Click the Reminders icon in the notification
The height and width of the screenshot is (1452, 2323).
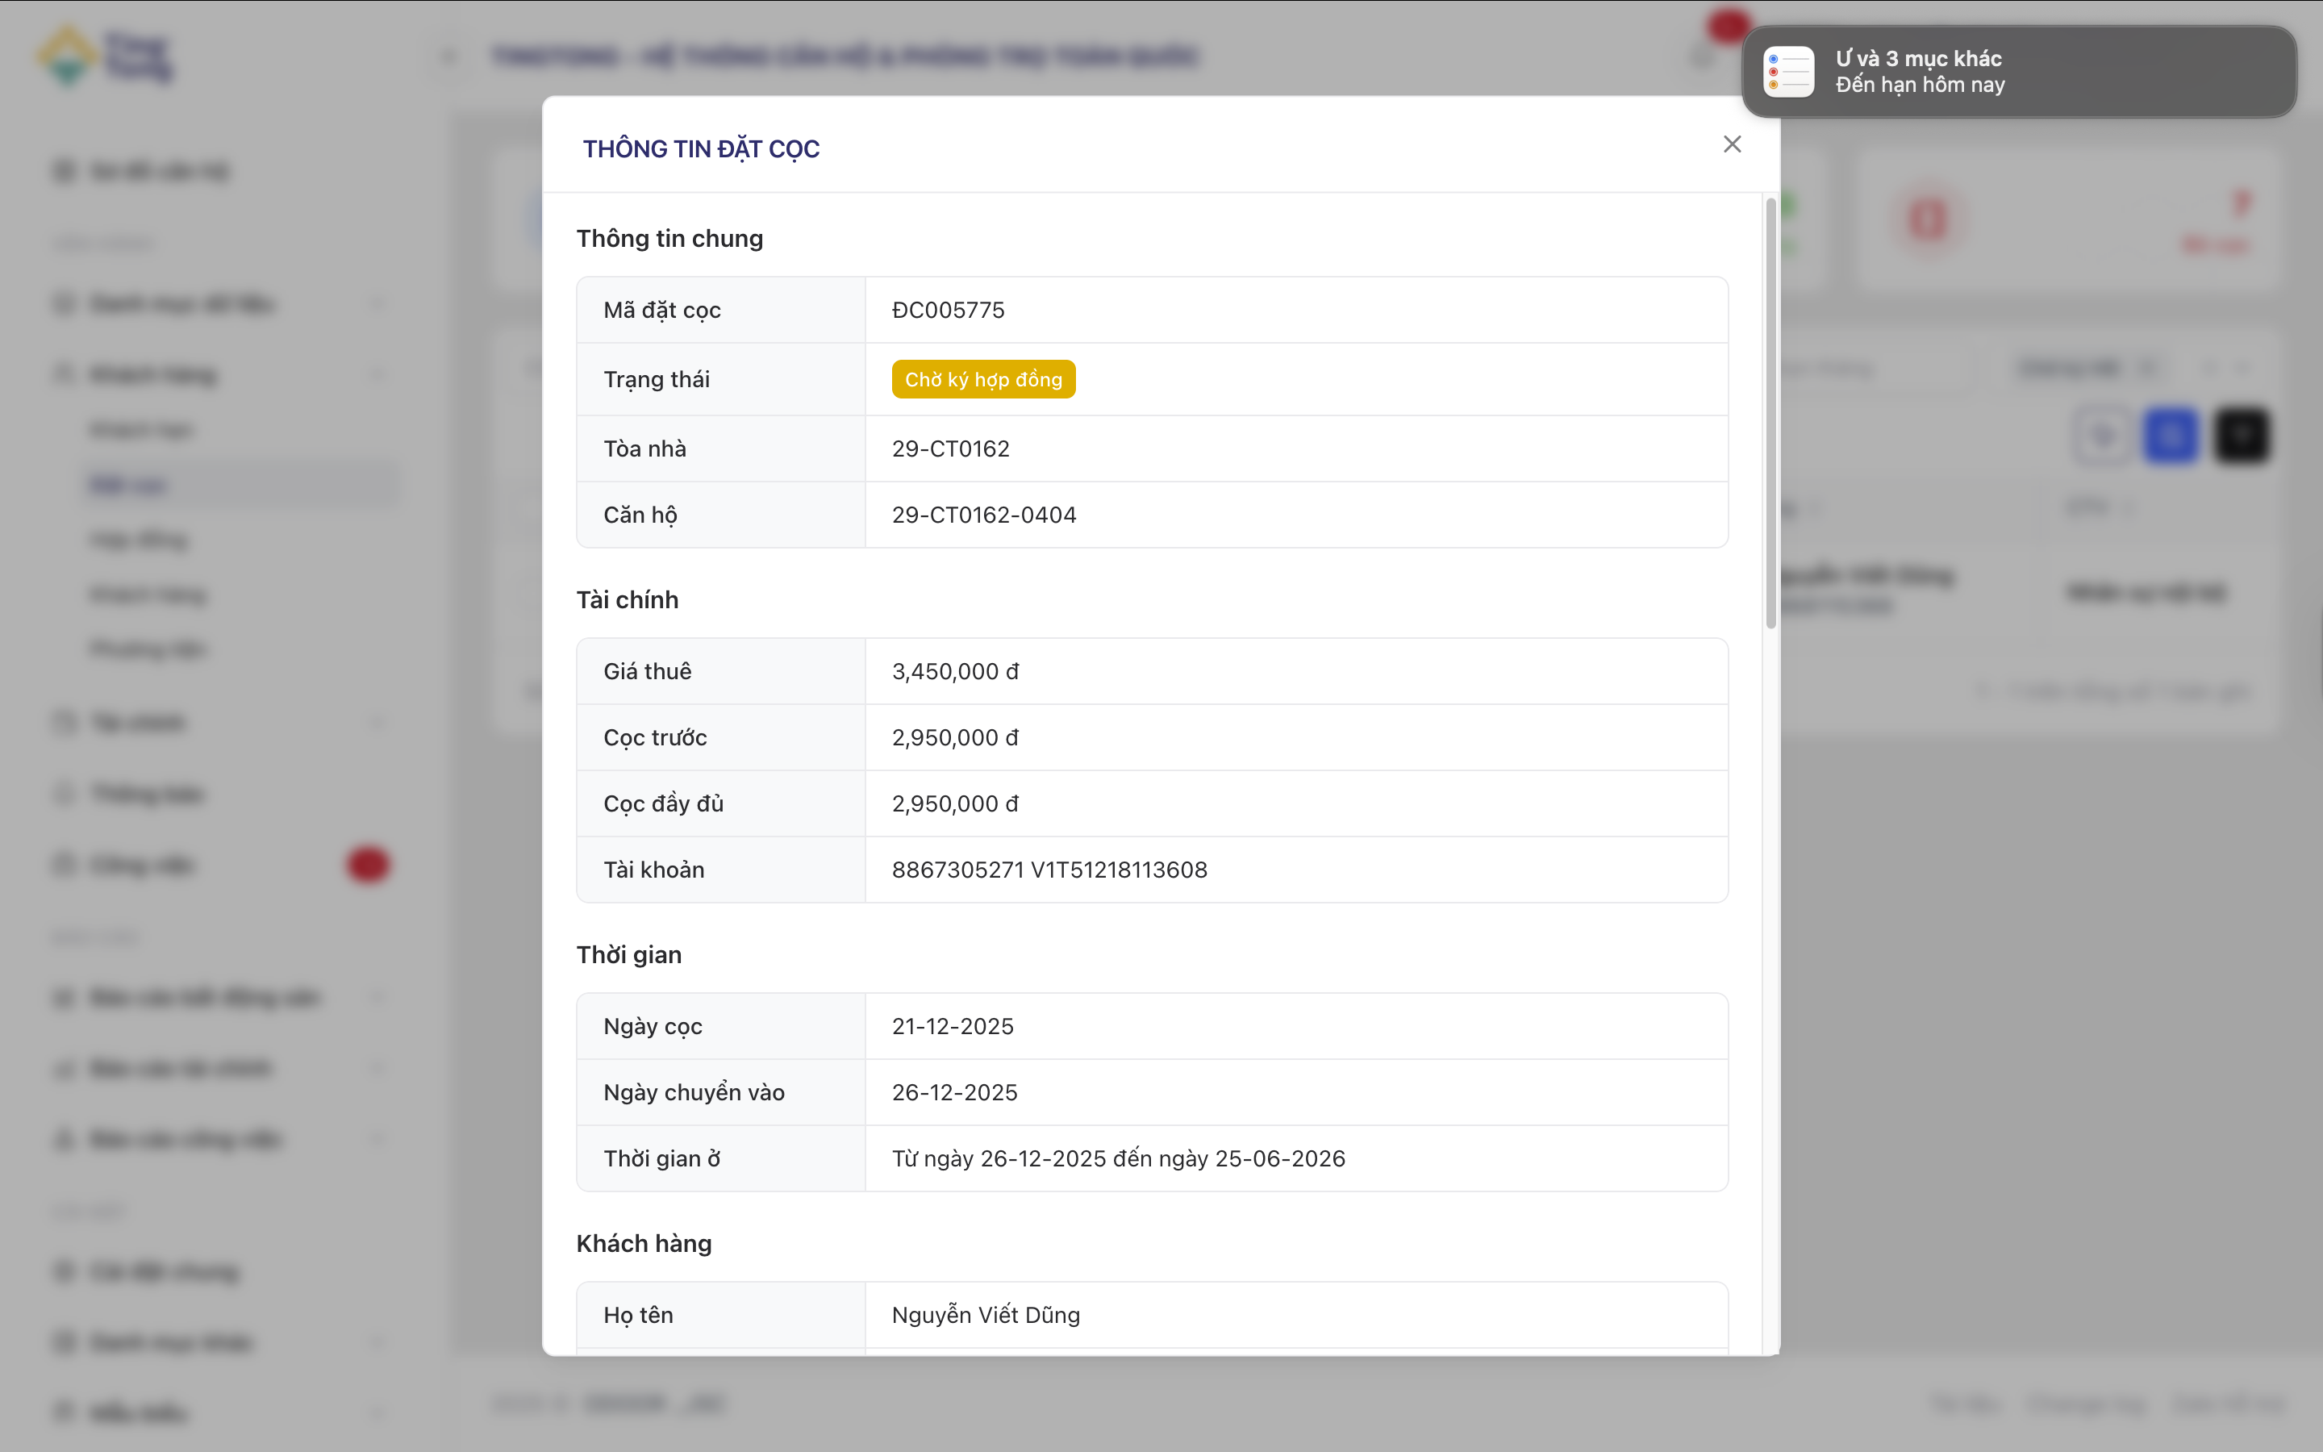click(1788, 72)
